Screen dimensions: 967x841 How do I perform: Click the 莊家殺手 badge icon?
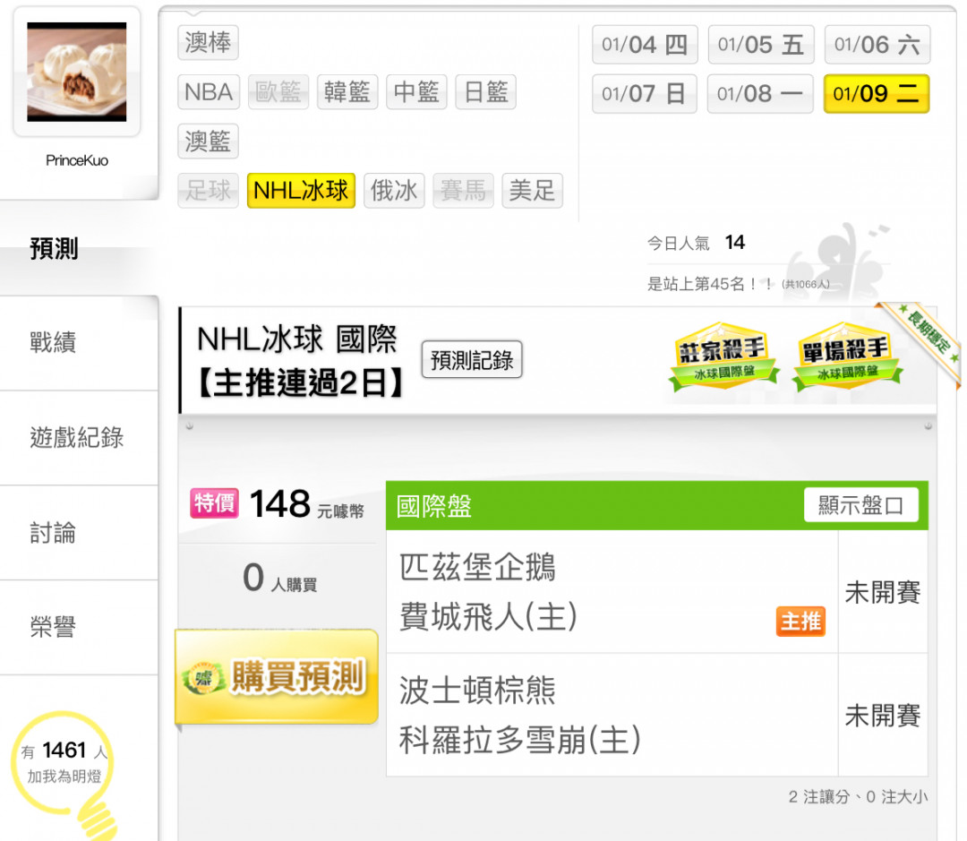click(x=724, y=356)
